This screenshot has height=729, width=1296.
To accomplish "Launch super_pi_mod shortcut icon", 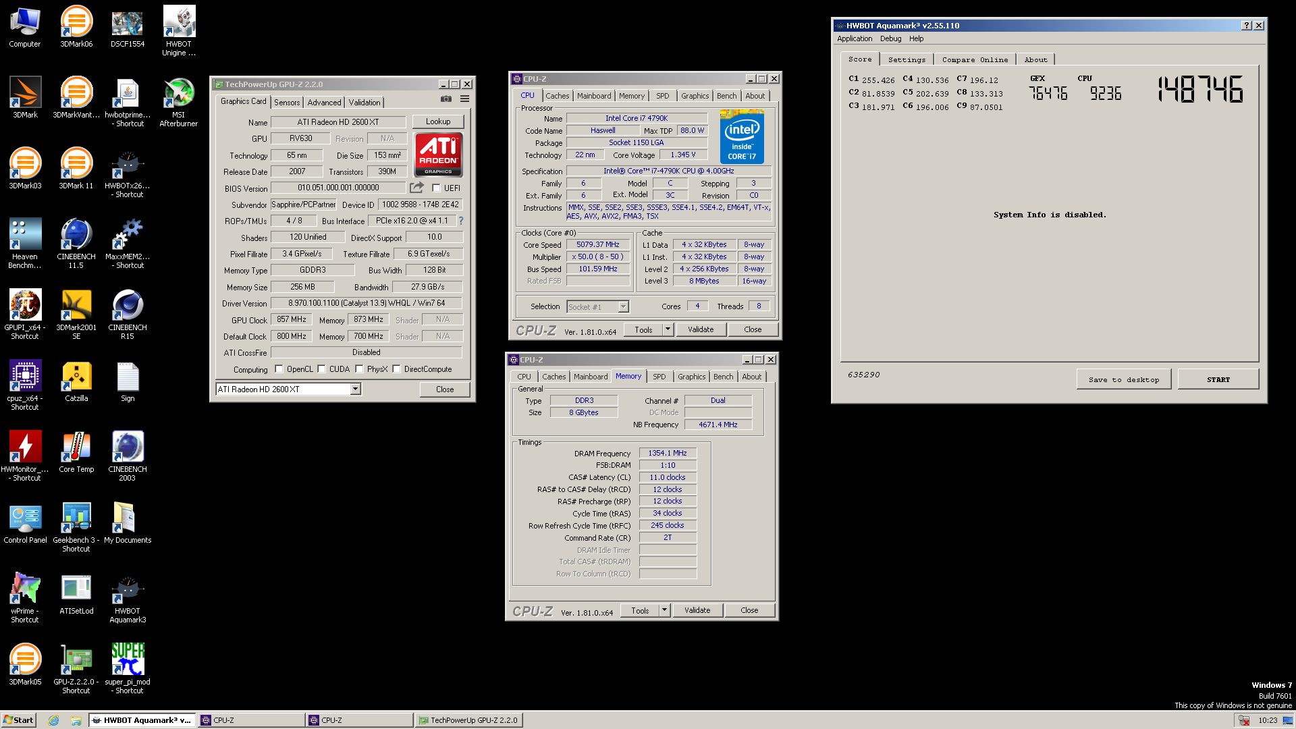I will click(x=128, y=669).
